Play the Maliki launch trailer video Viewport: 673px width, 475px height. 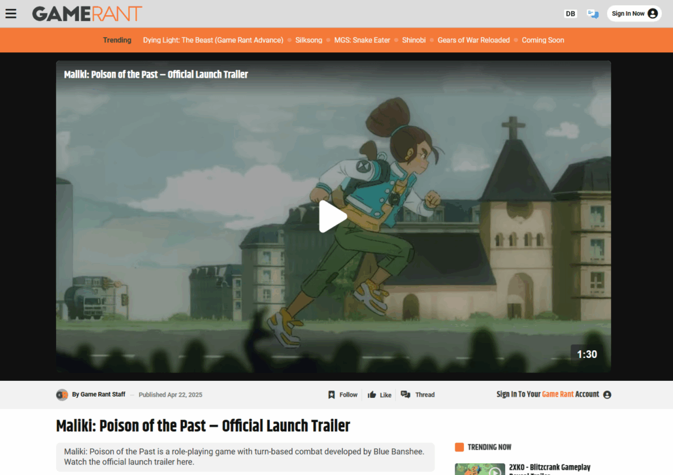(x=333, y=216)
